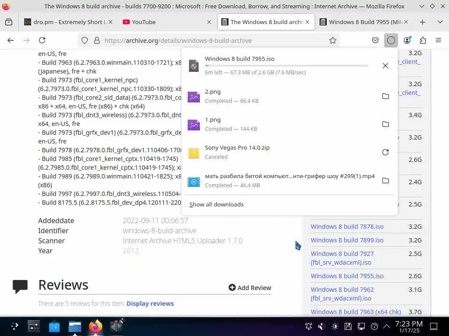The height and width of the screenshot is (336, 449).
Task: Open the taskbar application launcher
Action: pyautogui.click(x=14, y=326)
